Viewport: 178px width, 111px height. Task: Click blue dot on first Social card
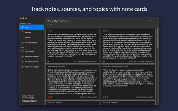pyautogui.click(x=48, y=61)
